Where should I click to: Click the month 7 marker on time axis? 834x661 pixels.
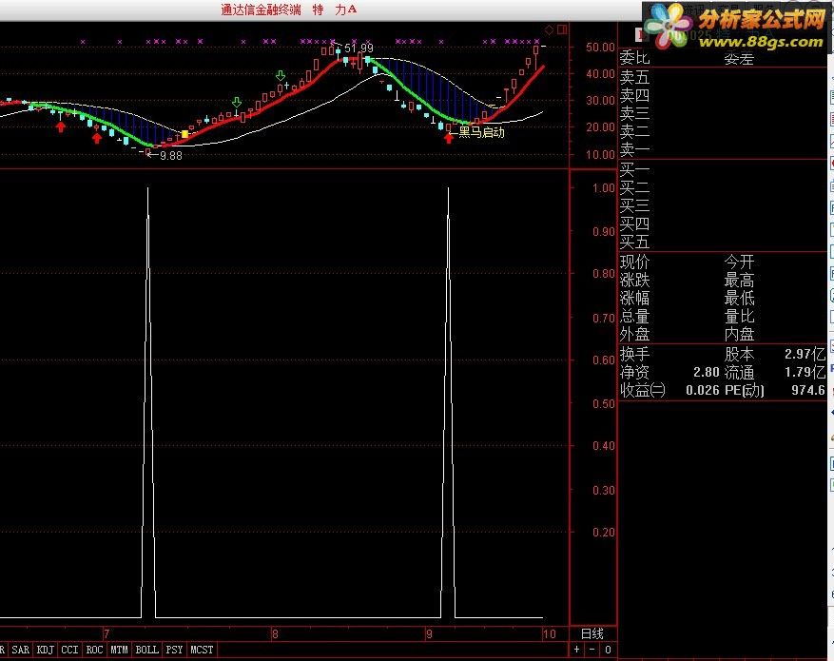click(x=107, y=633)
